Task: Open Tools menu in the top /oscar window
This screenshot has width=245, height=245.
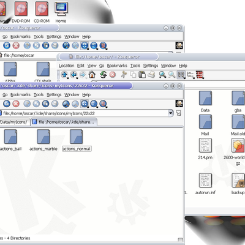Action: [39, 37]
